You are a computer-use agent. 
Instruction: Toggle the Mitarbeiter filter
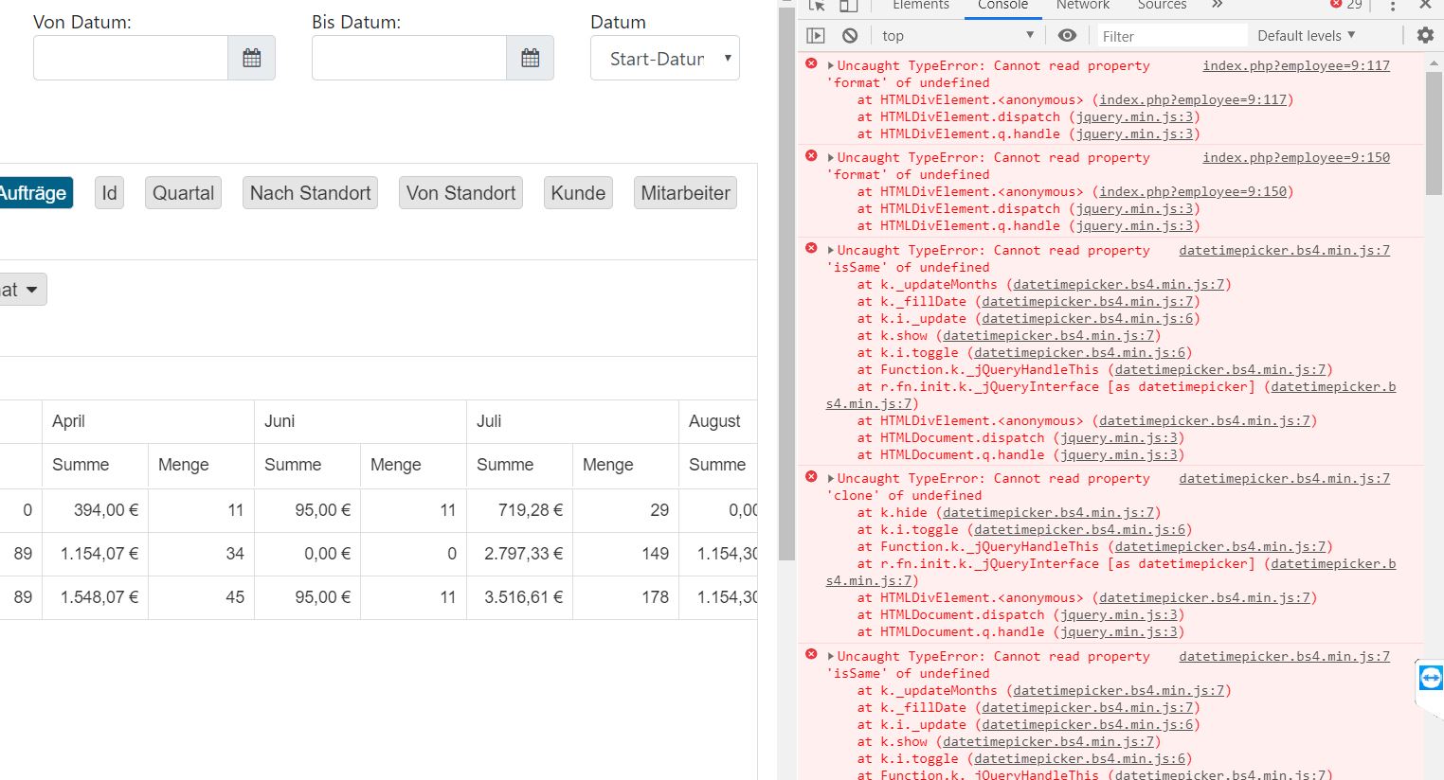[685, 192]
